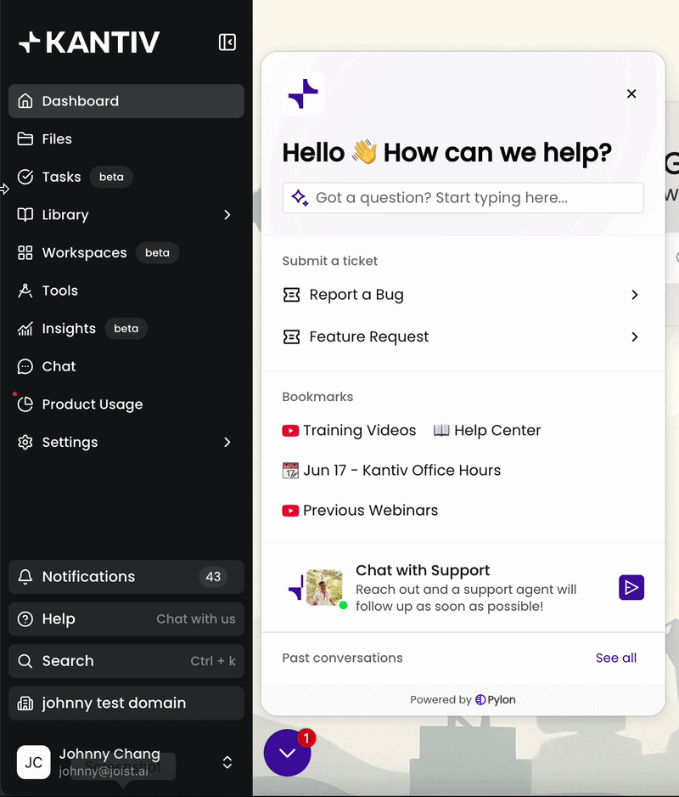Open Product Usage page
The height and width of the screenshot is (797, 679).
point(126,404)
